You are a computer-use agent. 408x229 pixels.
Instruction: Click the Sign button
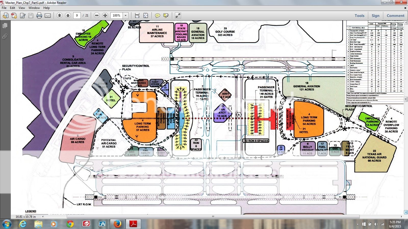pos(375,16)
